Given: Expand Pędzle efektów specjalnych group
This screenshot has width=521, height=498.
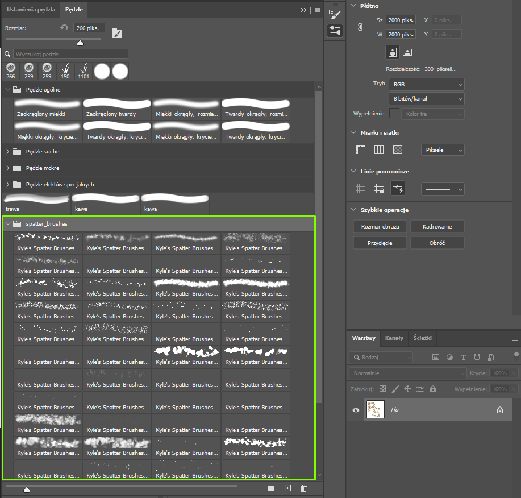Looking at the screenshot, I should [7, 185].
